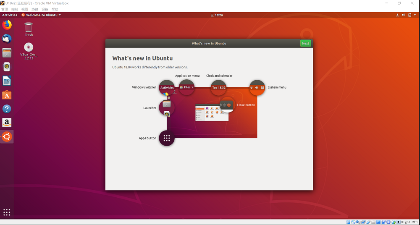Launch Firefox from the Ubuntu dock

pyautogui.click(x=7, y=25)
